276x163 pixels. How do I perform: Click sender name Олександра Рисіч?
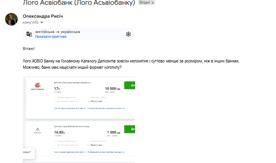coord(43,16)
